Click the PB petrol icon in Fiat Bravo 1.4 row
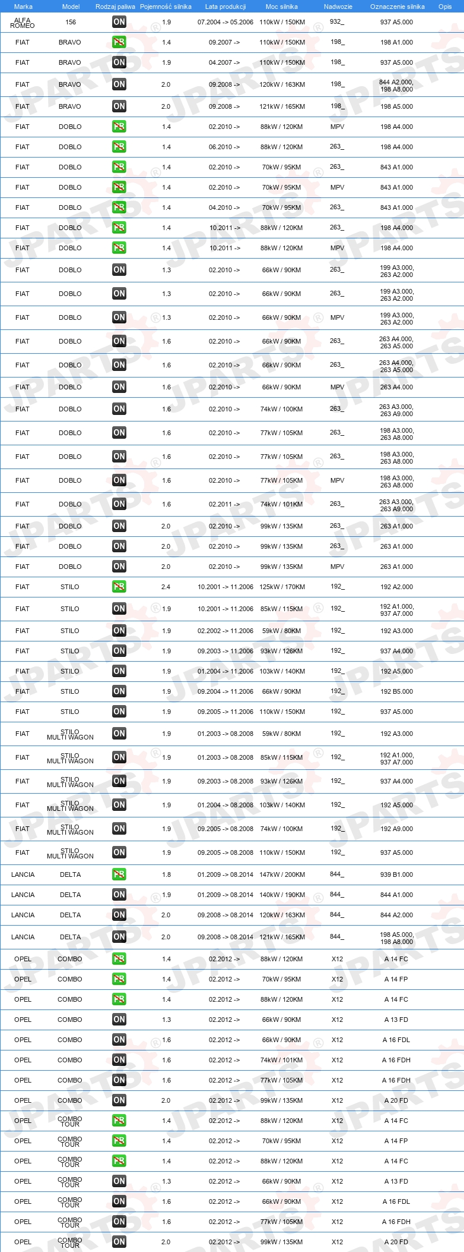Viewport: 464px width, 1252px height. [x=119, y=42]
